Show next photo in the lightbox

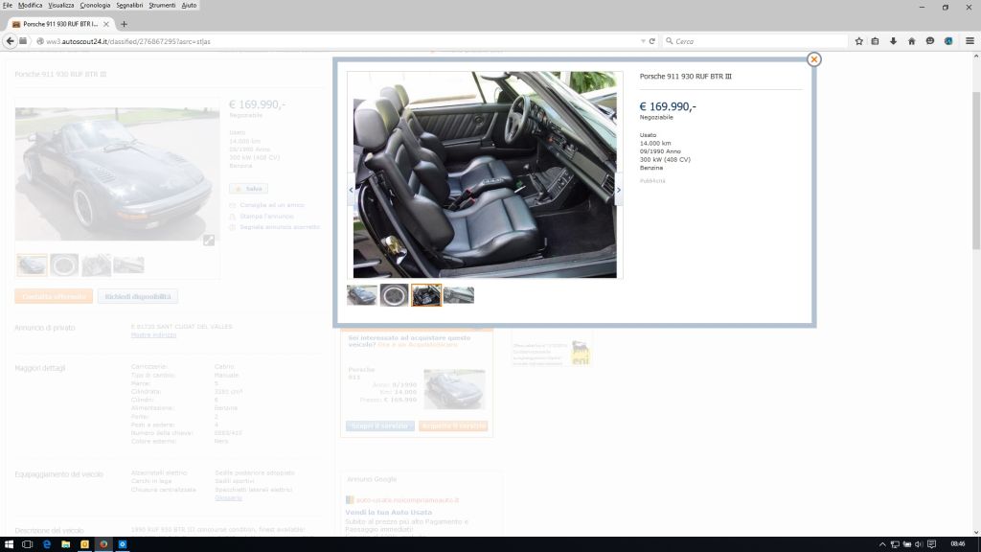(x=619, y=190)
